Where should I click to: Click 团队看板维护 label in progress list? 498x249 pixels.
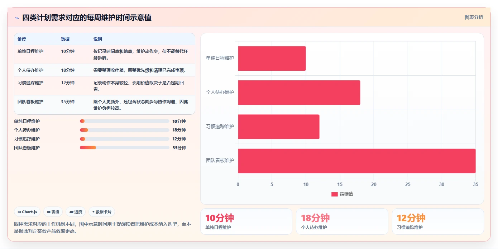click(x=27, y=148)
